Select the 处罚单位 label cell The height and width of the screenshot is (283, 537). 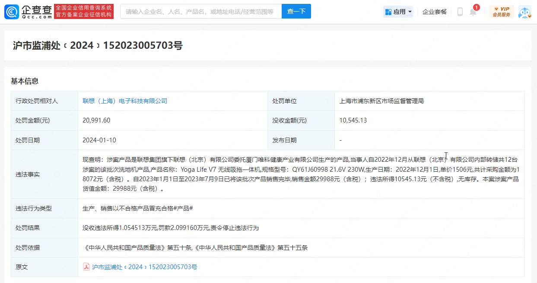[301, 101]
